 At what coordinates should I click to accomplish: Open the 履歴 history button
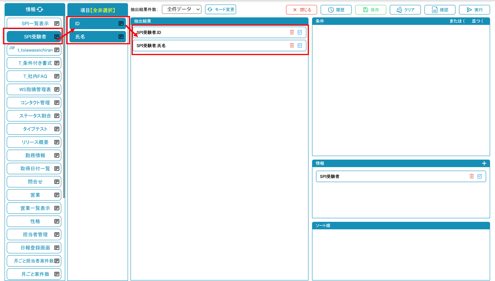coord(336,10)
